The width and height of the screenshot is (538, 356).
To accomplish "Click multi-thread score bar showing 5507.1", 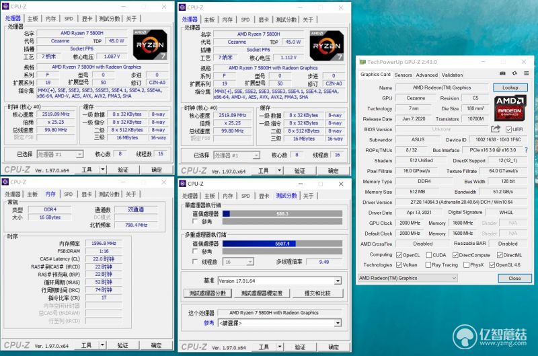I will pos(282,244).
